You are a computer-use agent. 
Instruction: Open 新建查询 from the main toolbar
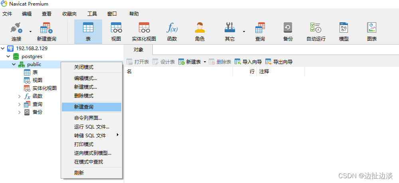[x=46, y=31]
